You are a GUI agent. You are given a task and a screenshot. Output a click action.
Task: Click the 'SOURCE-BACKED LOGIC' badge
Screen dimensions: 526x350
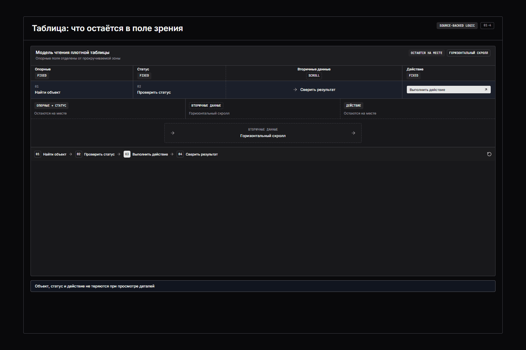pyautogui.click(x=457, y=26)
